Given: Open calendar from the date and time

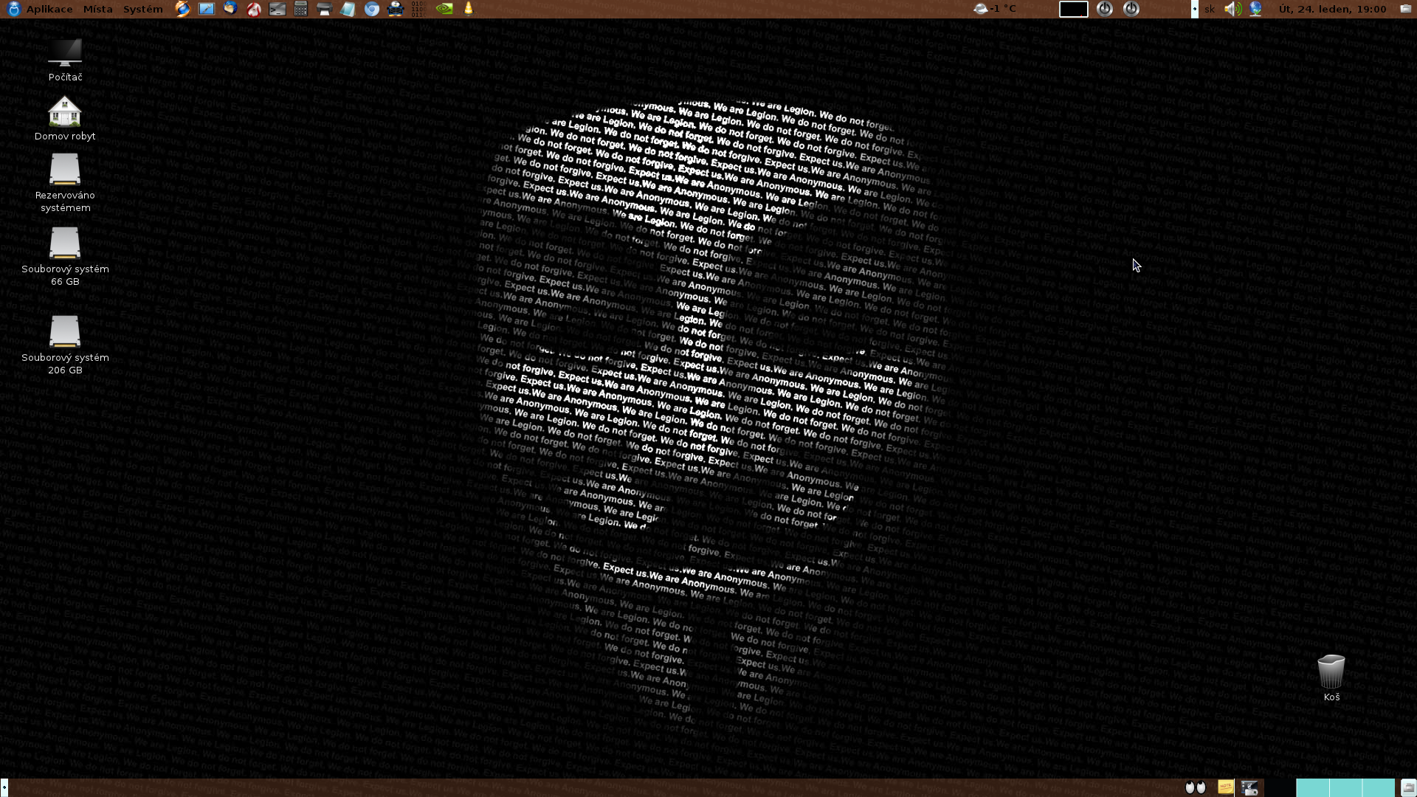Looking at the screenshot, I should (1331, 9).
